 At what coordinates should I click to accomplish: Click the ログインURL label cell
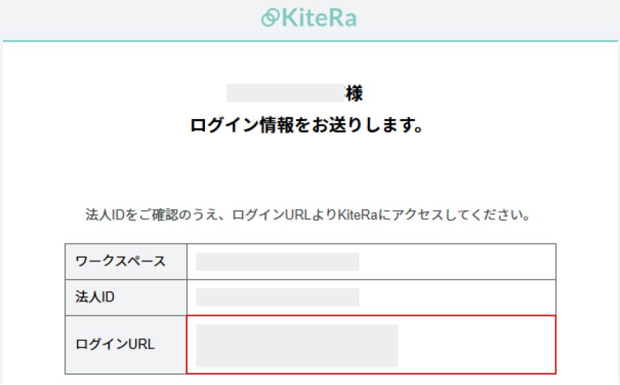tap(115, 344)
